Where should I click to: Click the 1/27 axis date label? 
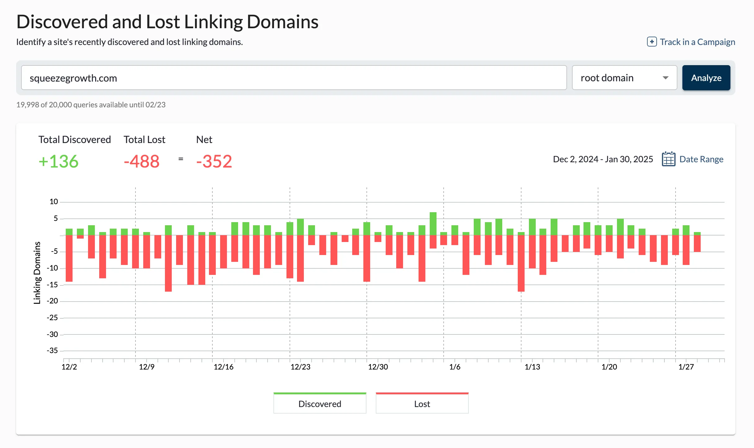coord(686,367)
